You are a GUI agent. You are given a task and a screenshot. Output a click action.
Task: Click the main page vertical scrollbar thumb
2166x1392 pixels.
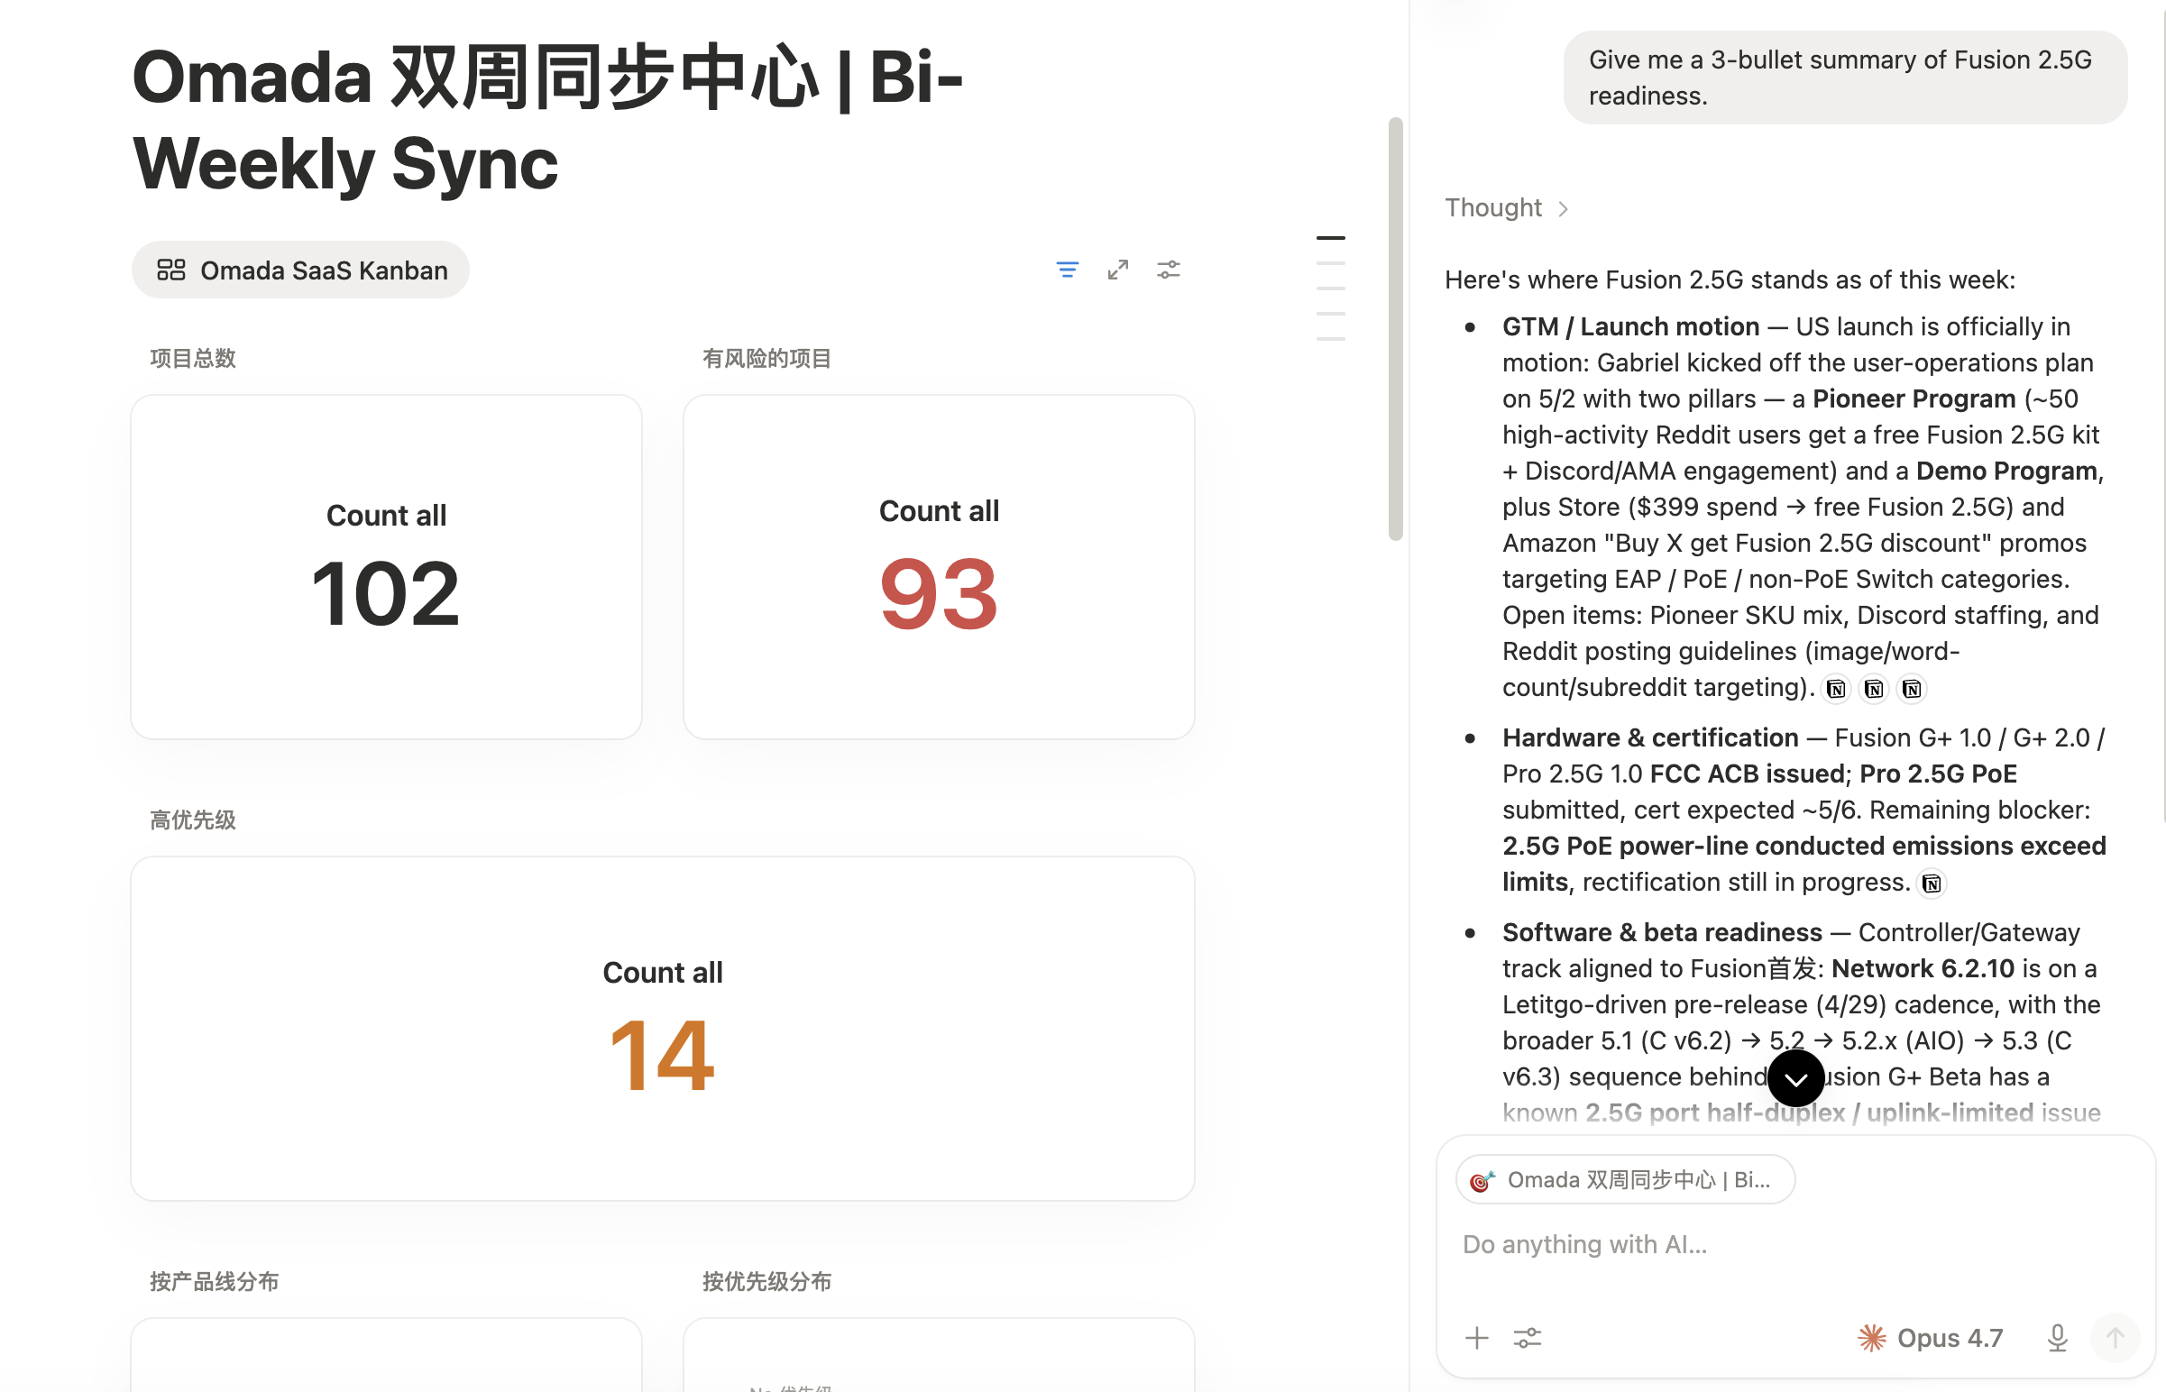tap(1395, 329)
